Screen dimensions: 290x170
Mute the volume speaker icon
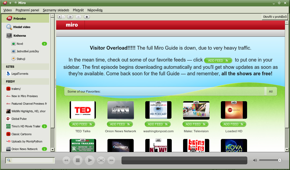click(x=255, y=160)
